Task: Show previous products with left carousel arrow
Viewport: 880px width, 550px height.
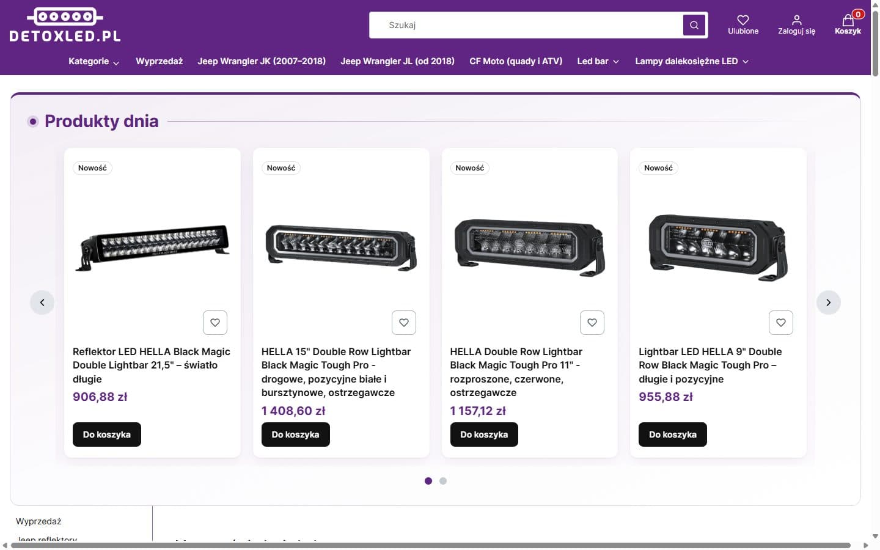Action: pos(42,302)
